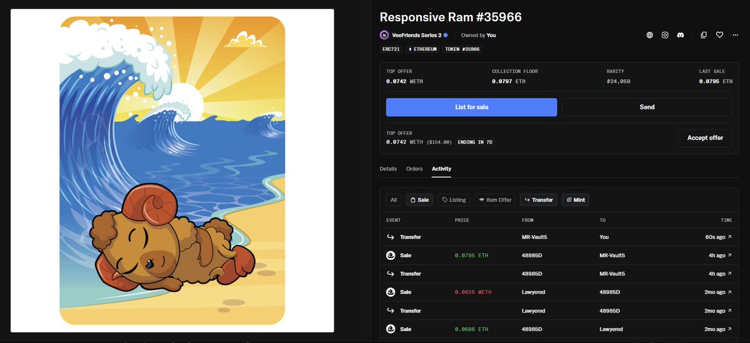Select the All activity filter
The width and height of the screenshot is (750, 343).
pyautogui.click(x=394, y=200)
